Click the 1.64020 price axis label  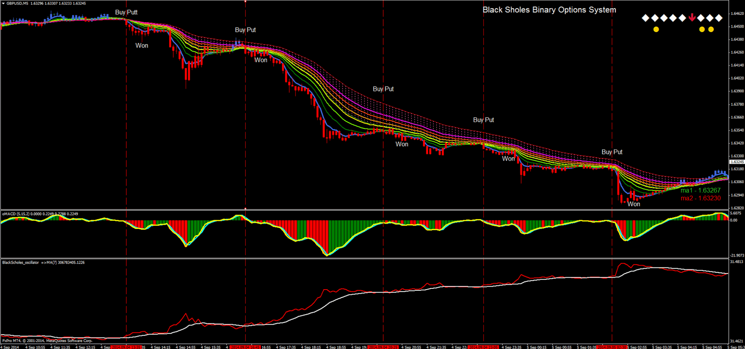click(737, 78)
